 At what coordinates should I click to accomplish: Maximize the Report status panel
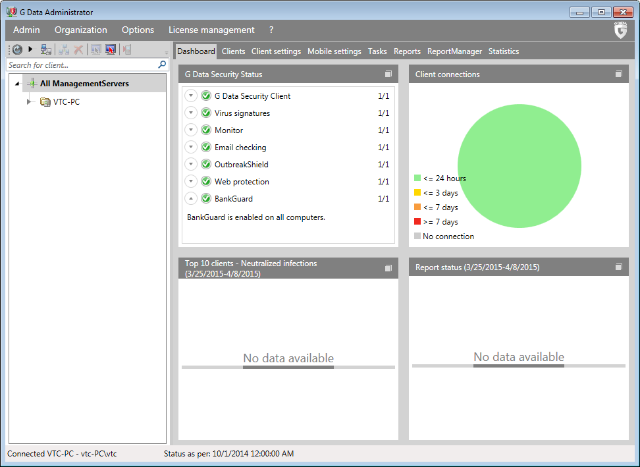pos(619,267)
